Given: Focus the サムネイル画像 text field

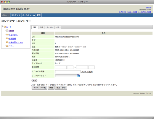Looking at the screenshot, I should (68, 72).
